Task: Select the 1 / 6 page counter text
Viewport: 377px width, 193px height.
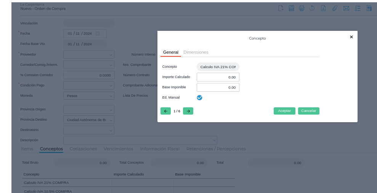Action: pos(177,111)
